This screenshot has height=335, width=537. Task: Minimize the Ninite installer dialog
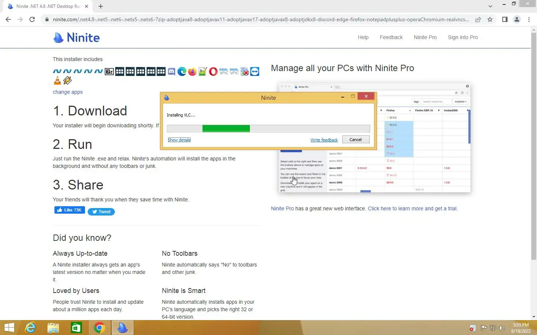[x=342, y=96]
